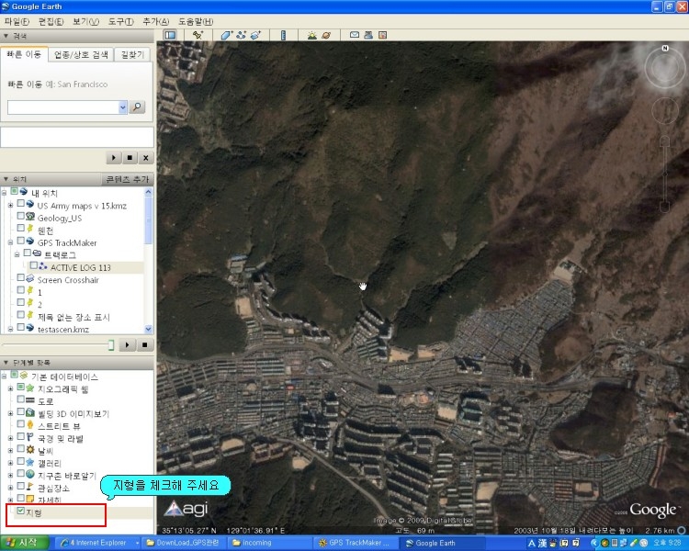Viewport: 689px width, 551px height.
Task: Check the ACTIVE LOG 113 checkbox
Action: coord(35,266)
